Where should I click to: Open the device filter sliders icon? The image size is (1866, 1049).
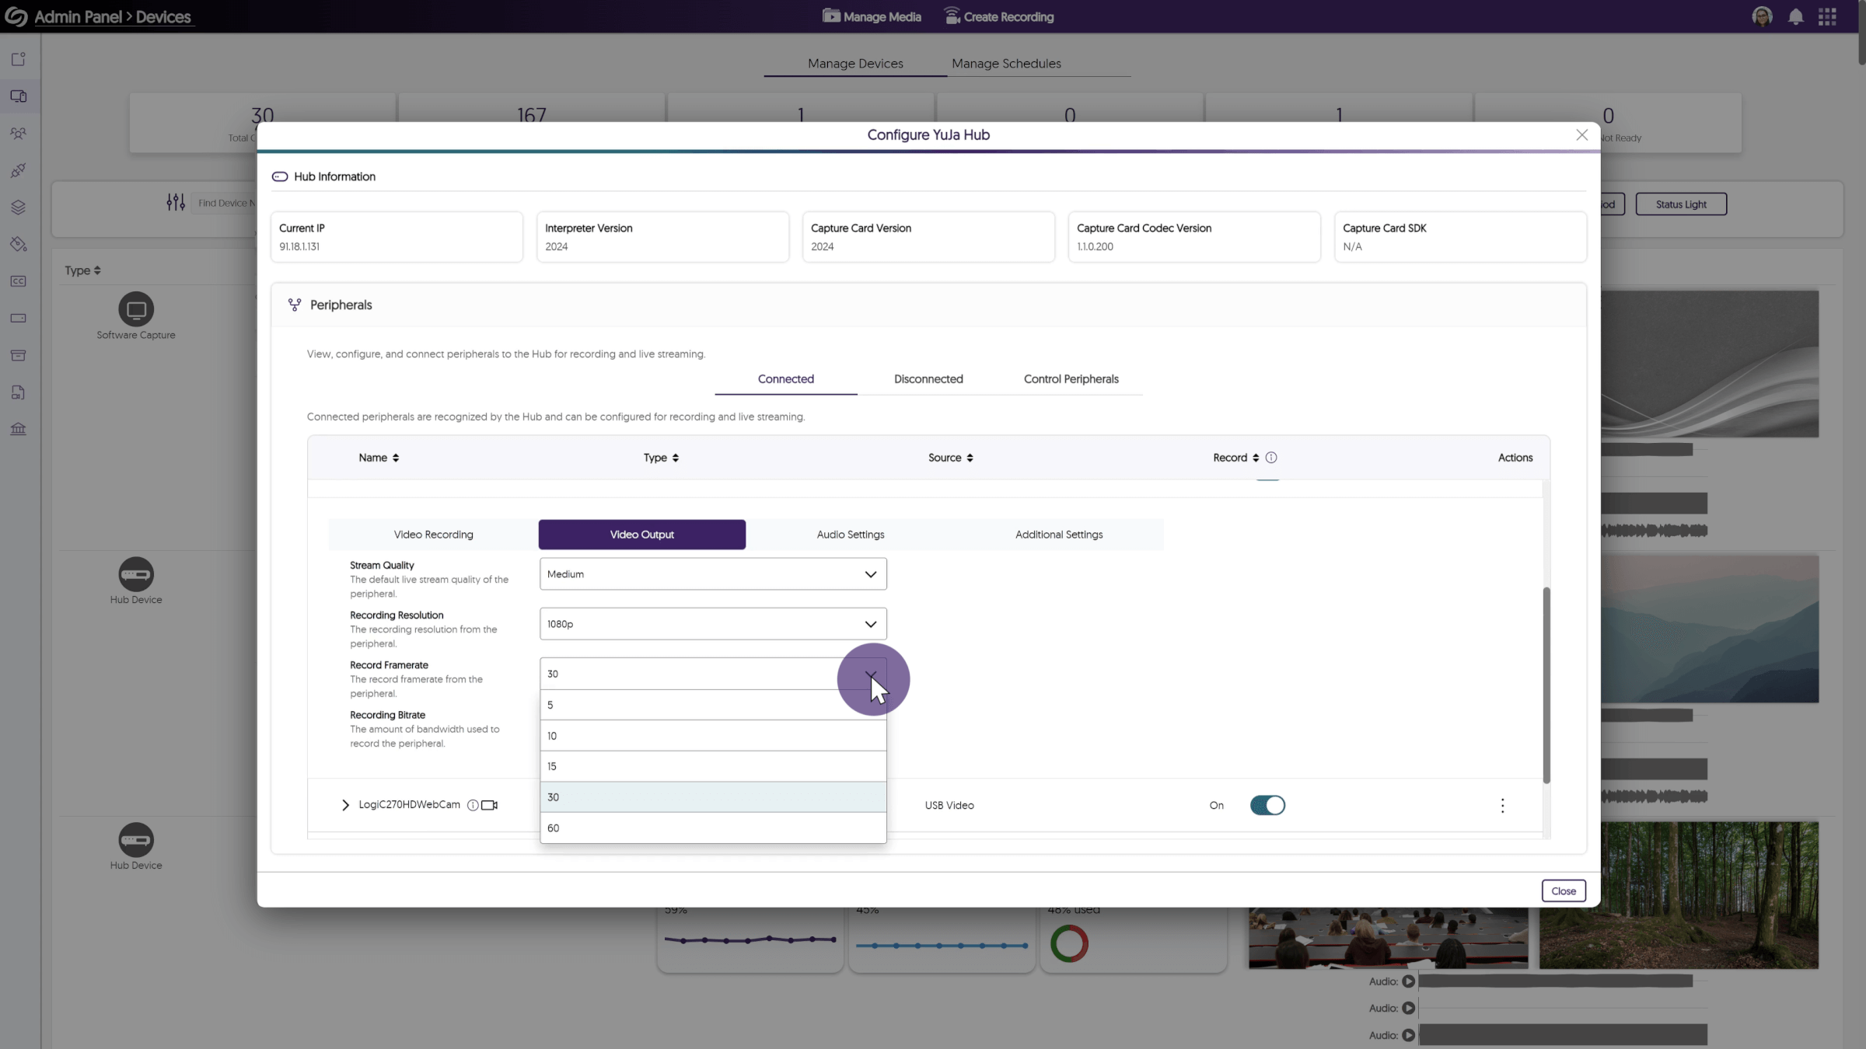176,203
